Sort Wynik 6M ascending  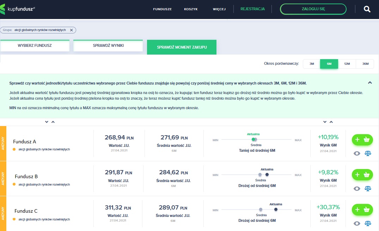coord(331,122)
